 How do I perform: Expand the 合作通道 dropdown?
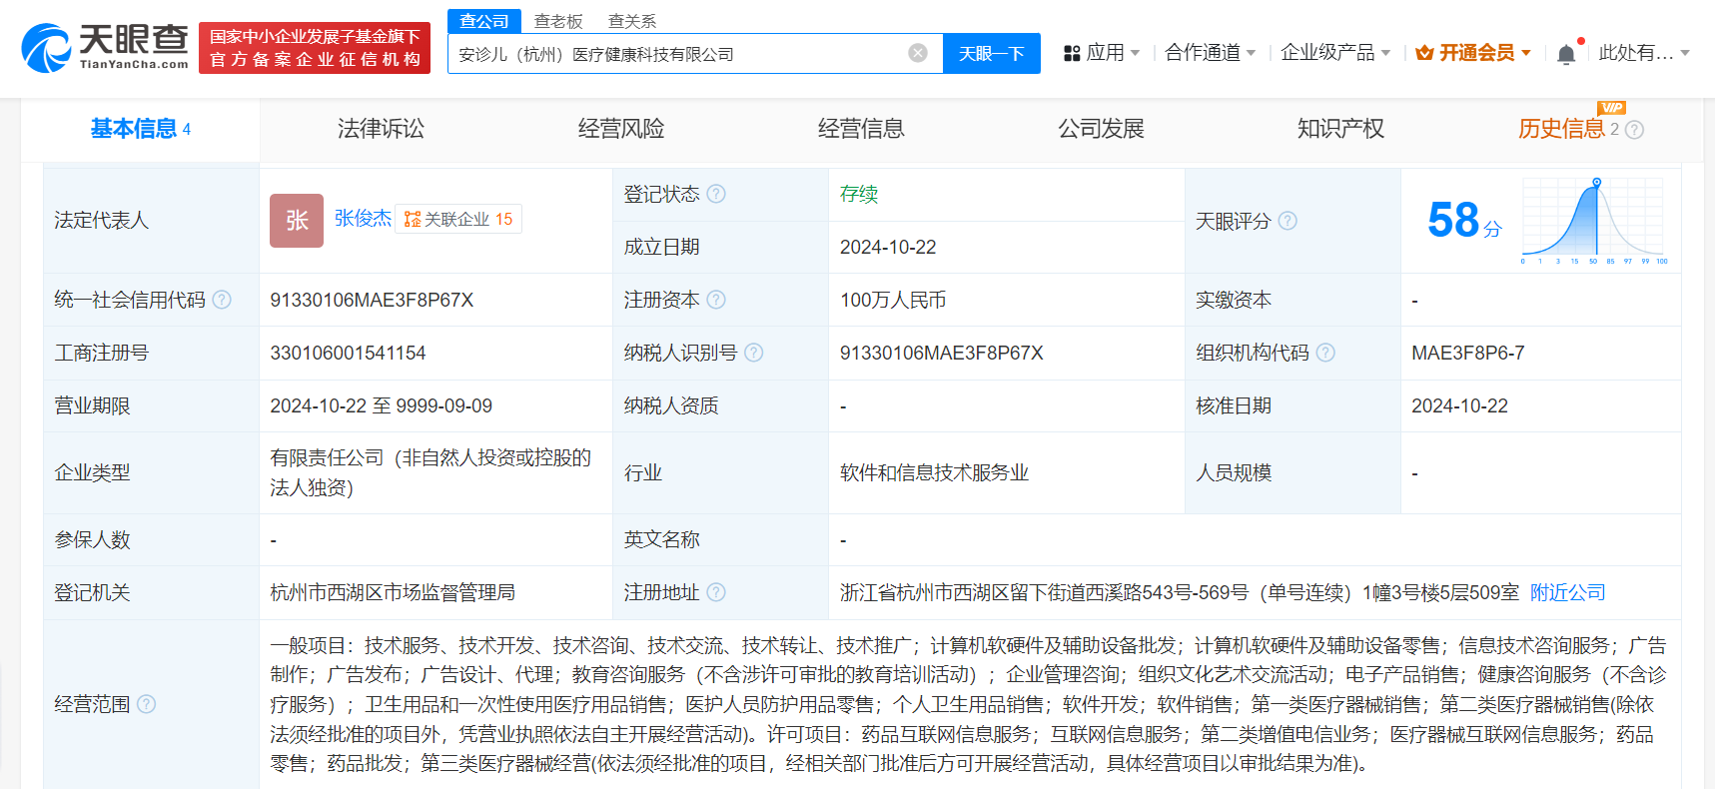pyautogui.click(x=1210, y=53)
